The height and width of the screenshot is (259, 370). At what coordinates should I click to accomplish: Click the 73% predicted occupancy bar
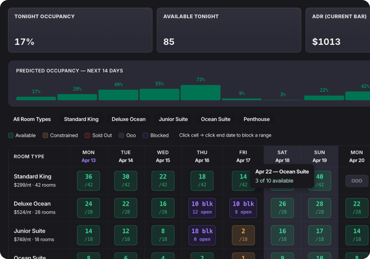201,92
